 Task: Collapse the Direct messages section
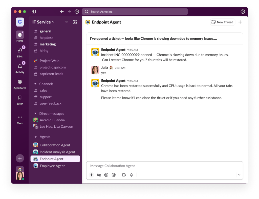tap(35, 114)
